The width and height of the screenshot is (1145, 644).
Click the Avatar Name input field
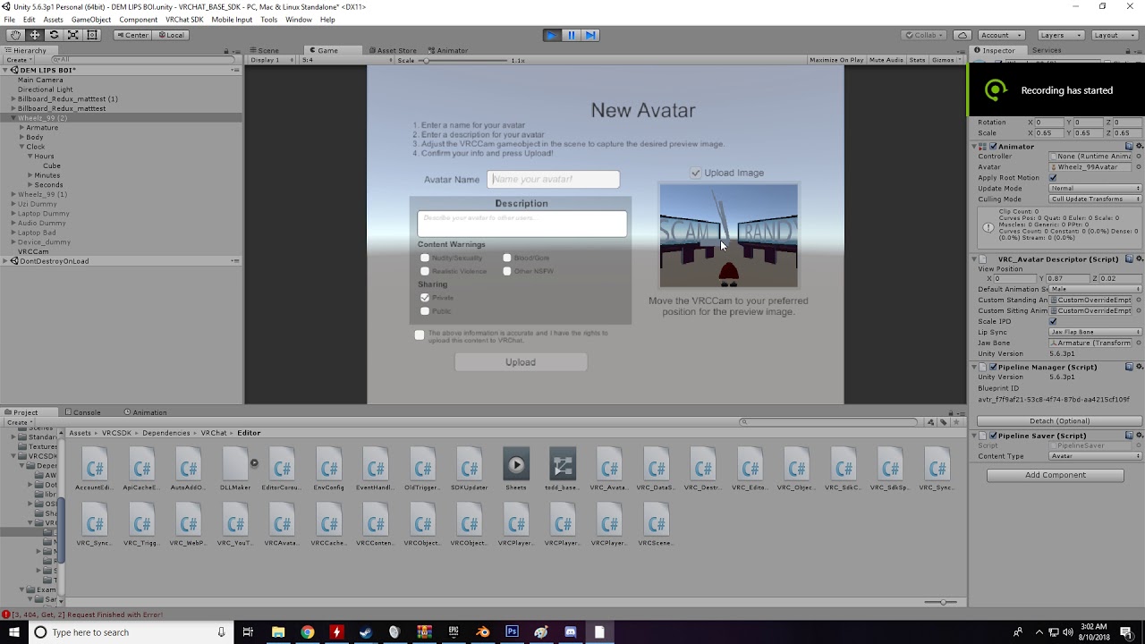click(x=554, y=179)
